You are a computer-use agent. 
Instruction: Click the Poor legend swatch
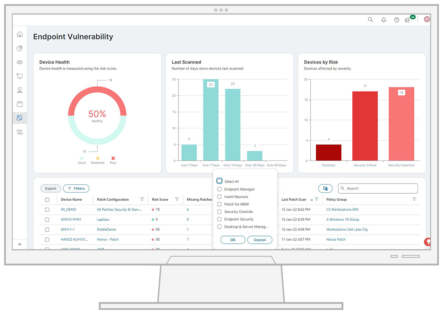[113, 158]
